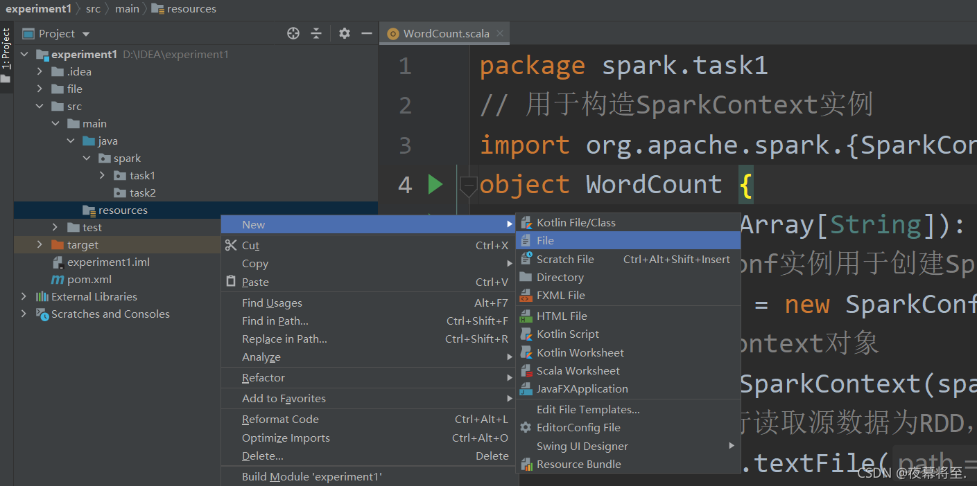The image size is (977, 486).
Task: Expand the file folder
Action: (x=40, y=89)
